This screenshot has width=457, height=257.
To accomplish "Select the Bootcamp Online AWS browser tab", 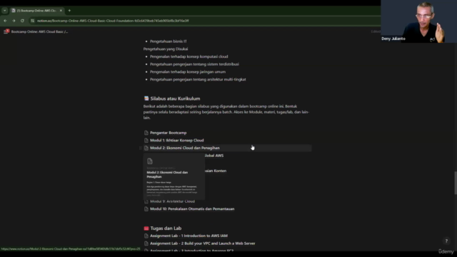I will tap(36, 11).
